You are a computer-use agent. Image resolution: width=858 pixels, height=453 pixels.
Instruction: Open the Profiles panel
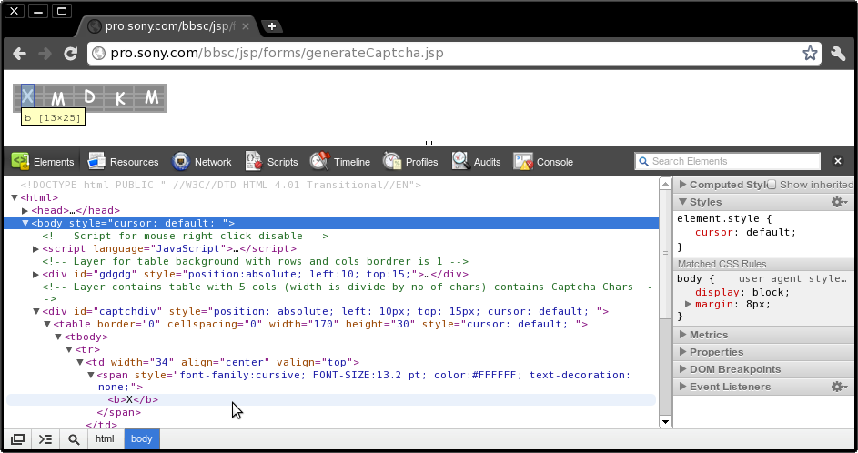[x=410, y=162]
